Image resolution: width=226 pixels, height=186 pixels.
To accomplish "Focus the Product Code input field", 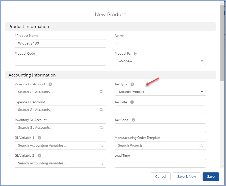I will tap(60, 61).
